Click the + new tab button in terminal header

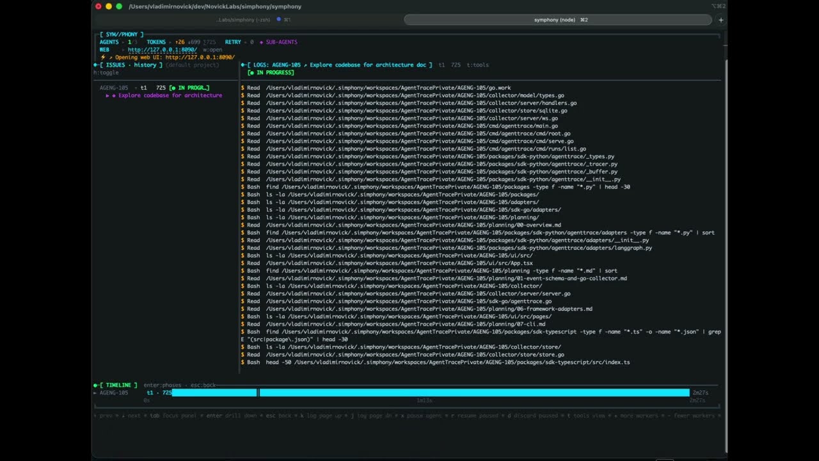[720, 20]
